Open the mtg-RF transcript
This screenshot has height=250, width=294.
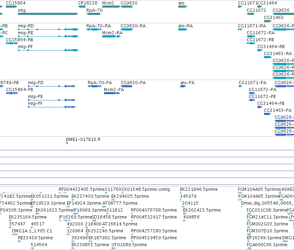tap(48, 50)
